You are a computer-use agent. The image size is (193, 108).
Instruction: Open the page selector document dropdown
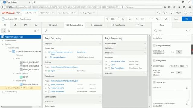coord(107,19)
